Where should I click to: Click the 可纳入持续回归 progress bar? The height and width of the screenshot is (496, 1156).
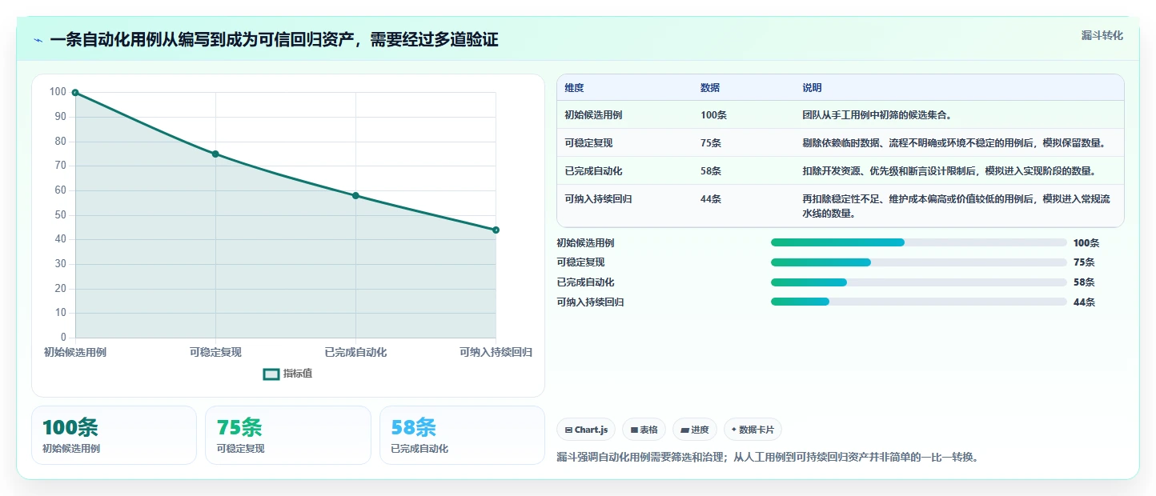coord(919,302)
